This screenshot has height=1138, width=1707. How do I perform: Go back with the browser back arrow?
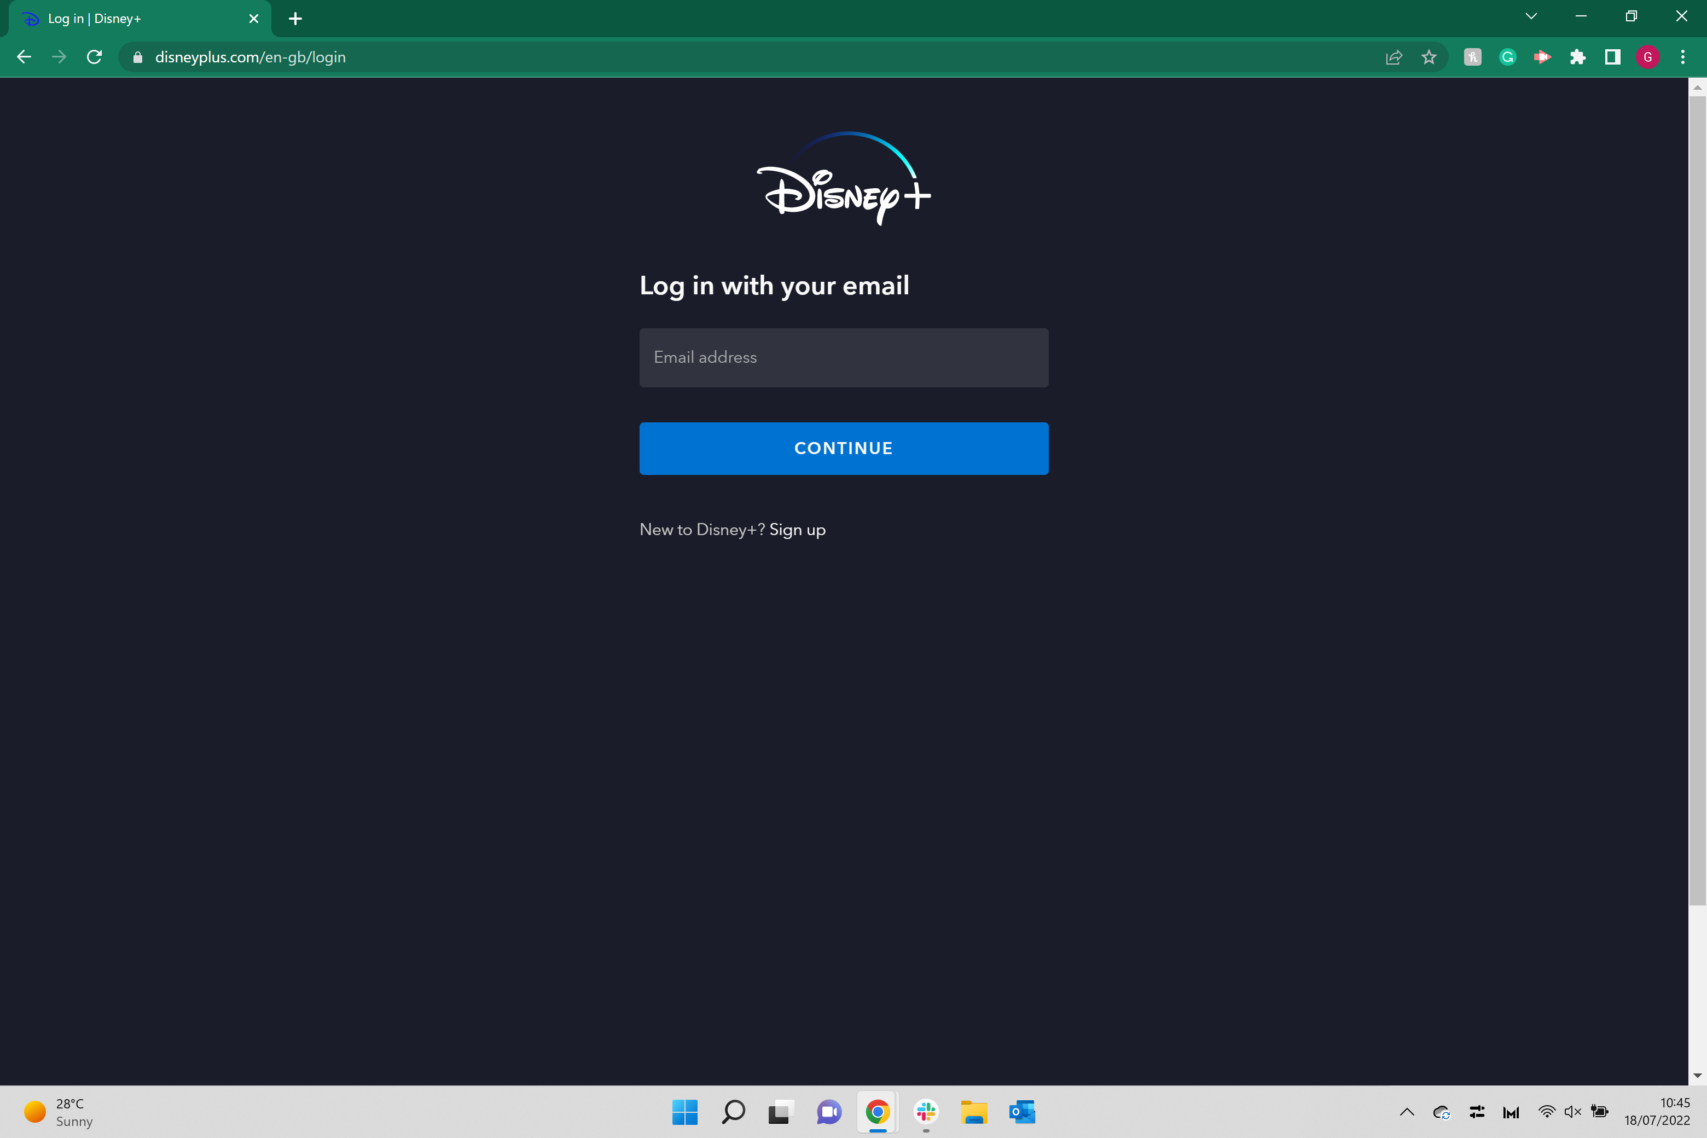coord(24,56)
